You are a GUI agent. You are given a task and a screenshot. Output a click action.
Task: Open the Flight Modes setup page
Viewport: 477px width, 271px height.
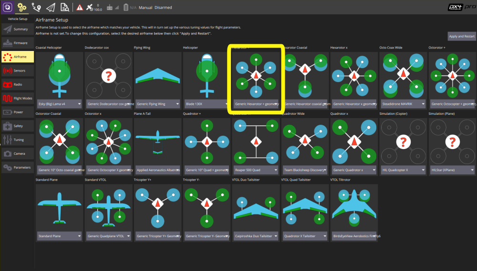[x=18, y=99]
